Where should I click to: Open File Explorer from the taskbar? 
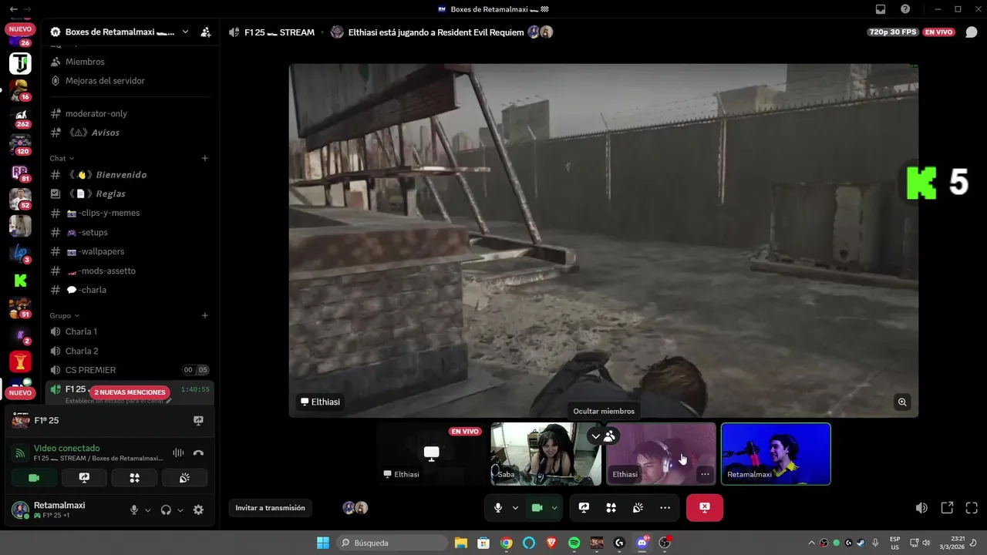(x=460, y=543)
